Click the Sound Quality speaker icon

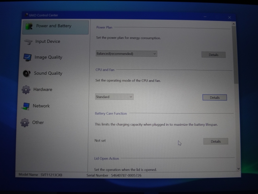[27, 74]
